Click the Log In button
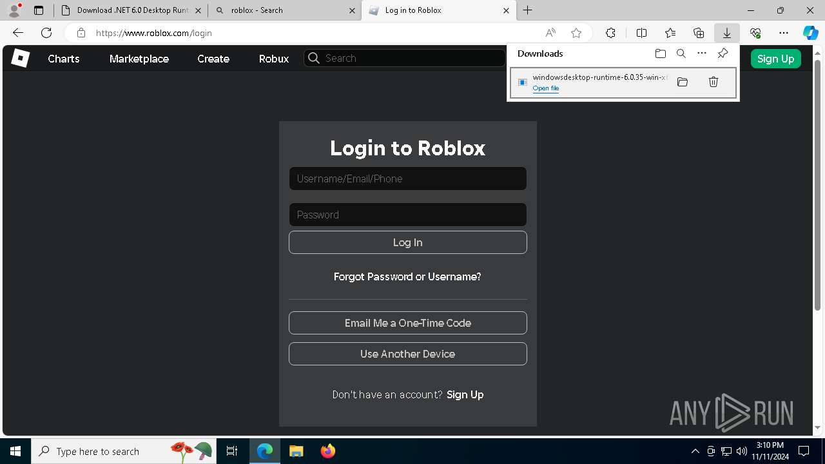The image size is (825, 464). pyautogui.click(x=408, y=242)
